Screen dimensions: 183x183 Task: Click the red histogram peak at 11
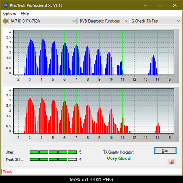(x=124, y=125)
